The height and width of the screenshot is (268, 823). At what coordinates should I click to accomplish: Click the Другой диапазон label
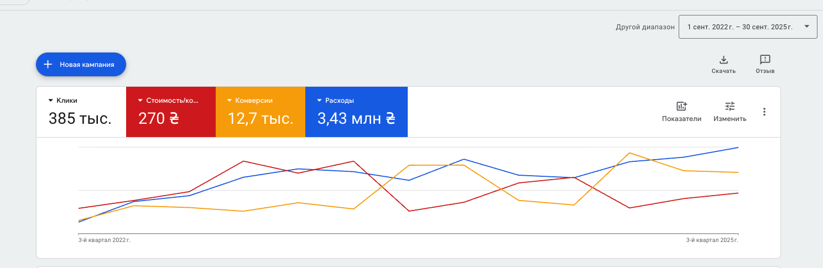(645, 27)
